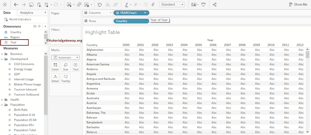Screen dimensions: 311x135
Task: Click the Undo back arrow
Action: click(x=16, y=5)
